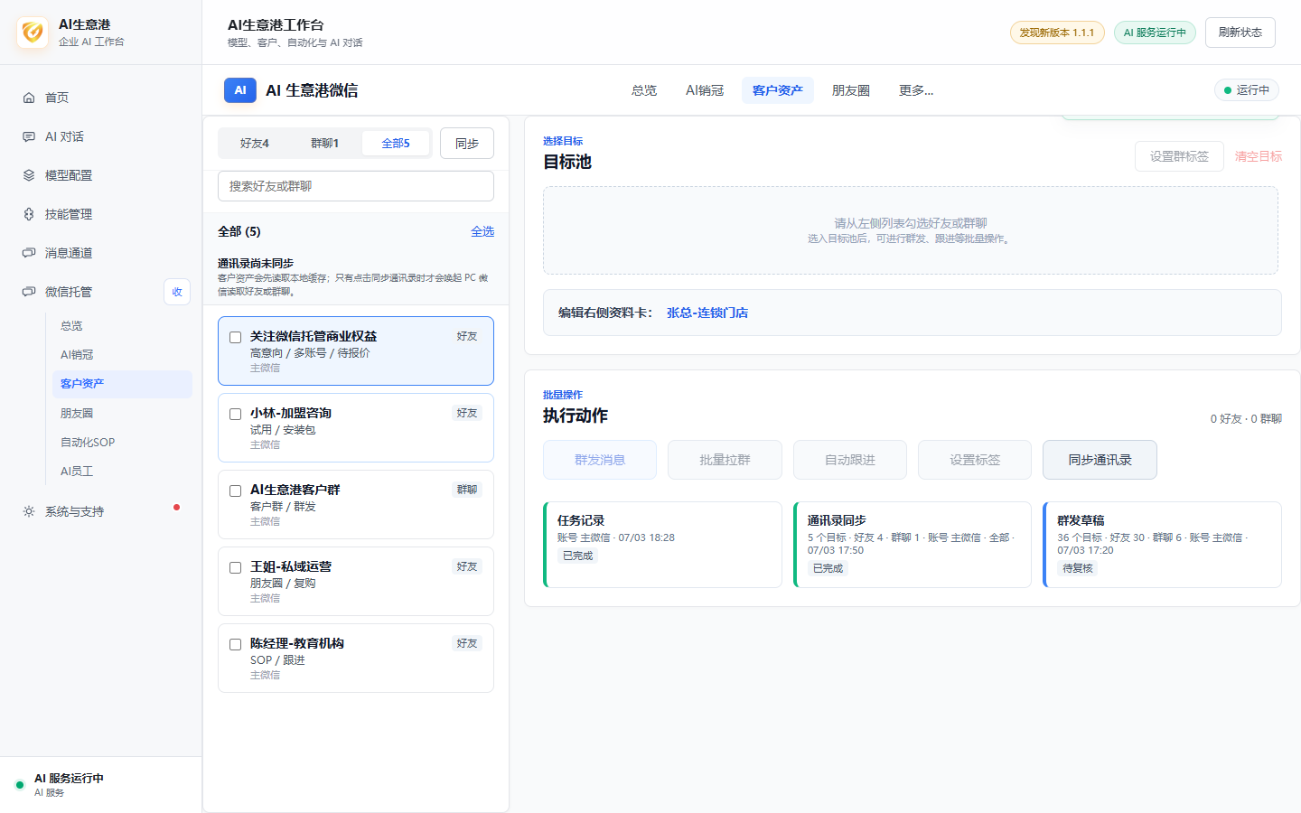Select the 王姐-私域运营 checkbox
This screenshot has height=813, width=1301.
pyautogui.click(x=235, y=567)
